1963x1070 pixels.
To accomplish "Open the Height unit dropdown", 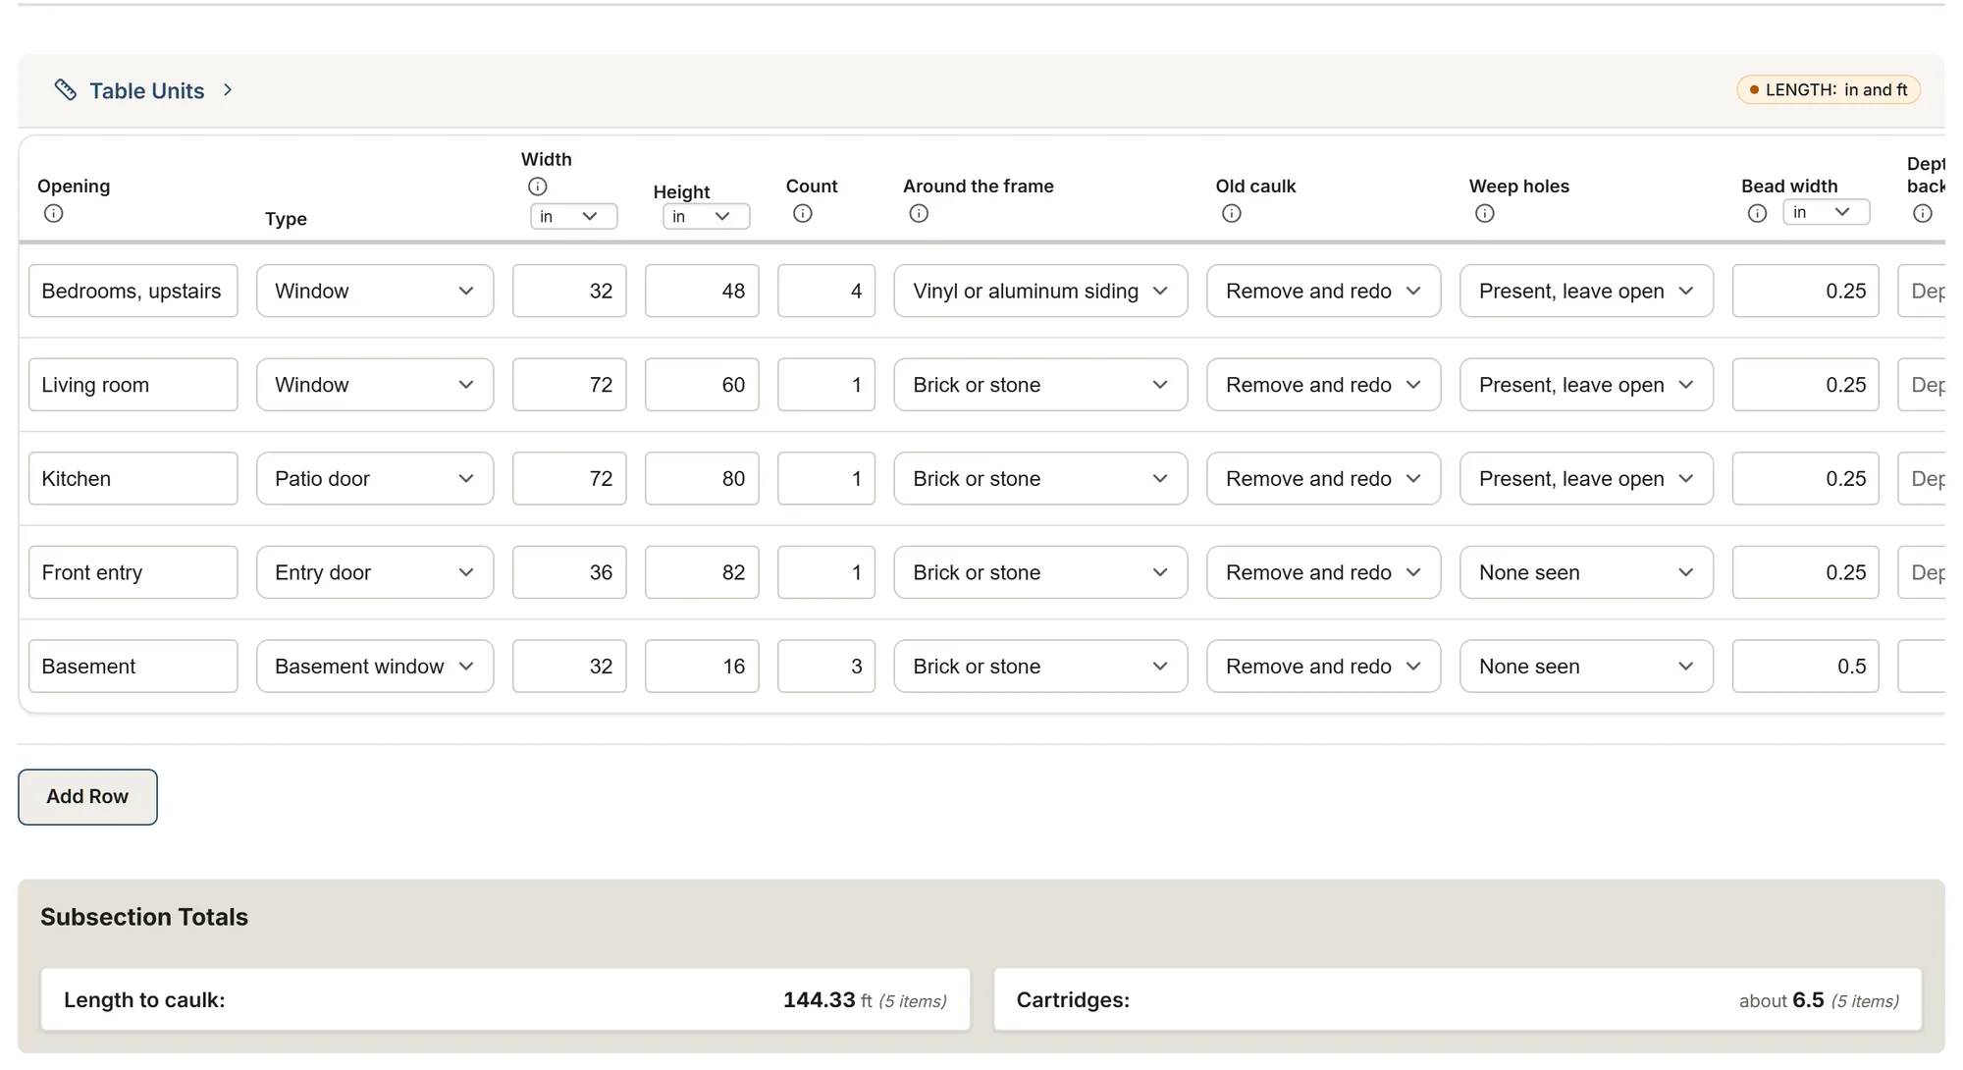I will [707, 216].
